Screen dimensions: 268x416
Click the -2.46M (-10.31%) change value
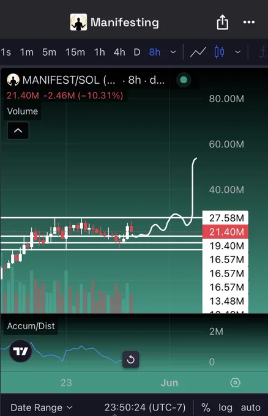pyautogui.click(x=83, y=95)
